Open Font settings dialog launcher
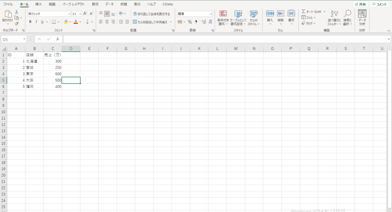 (x=94, y=30)
